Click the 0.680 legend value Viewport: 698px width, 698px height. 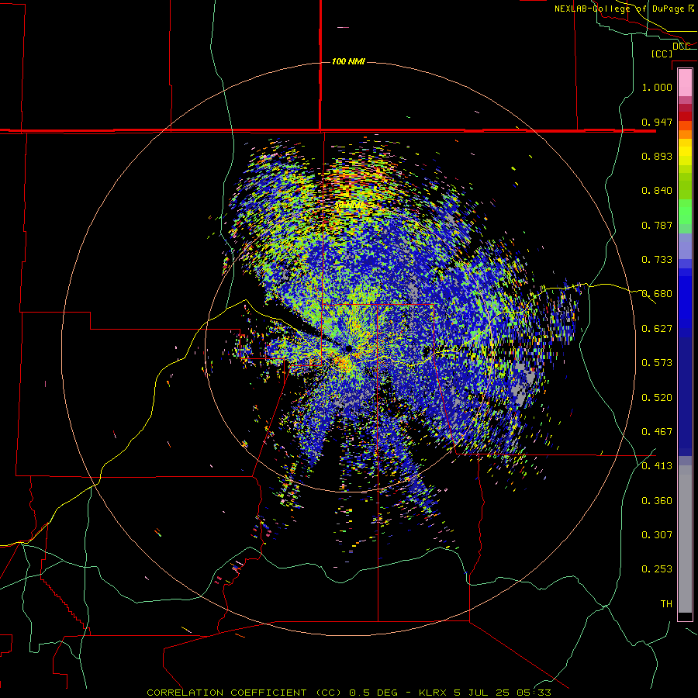(657, 294)
